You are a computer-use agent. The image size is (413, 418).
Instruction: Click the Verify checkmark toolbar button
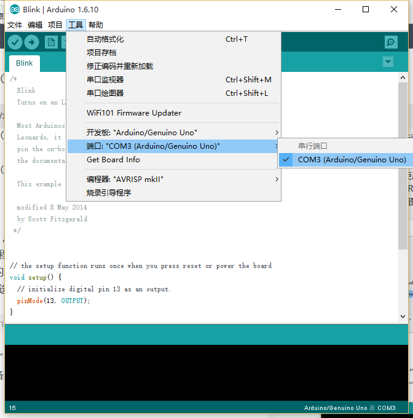point(15,42)
